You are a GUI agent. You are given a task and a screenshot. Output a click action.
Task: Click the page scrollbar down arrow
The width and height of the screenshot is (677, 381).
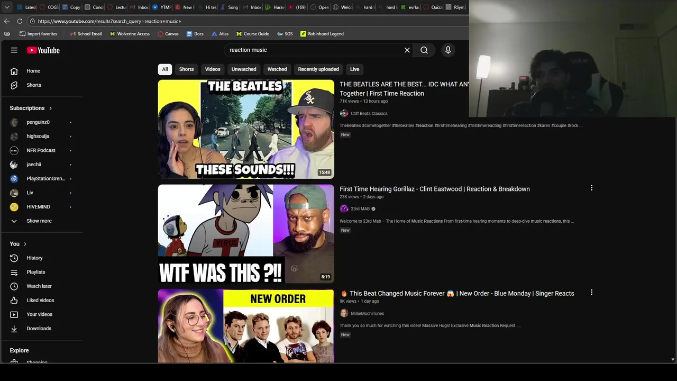[673, 359]
